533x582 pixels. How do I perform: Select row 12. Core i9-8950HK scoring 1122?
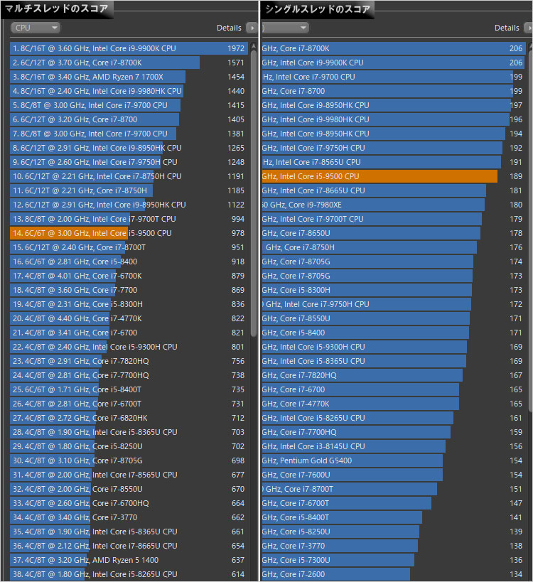point(129,205)
